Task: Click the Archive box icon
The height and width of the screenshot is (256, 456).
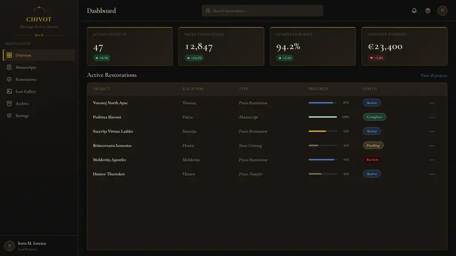Action: tap(9, 104)
